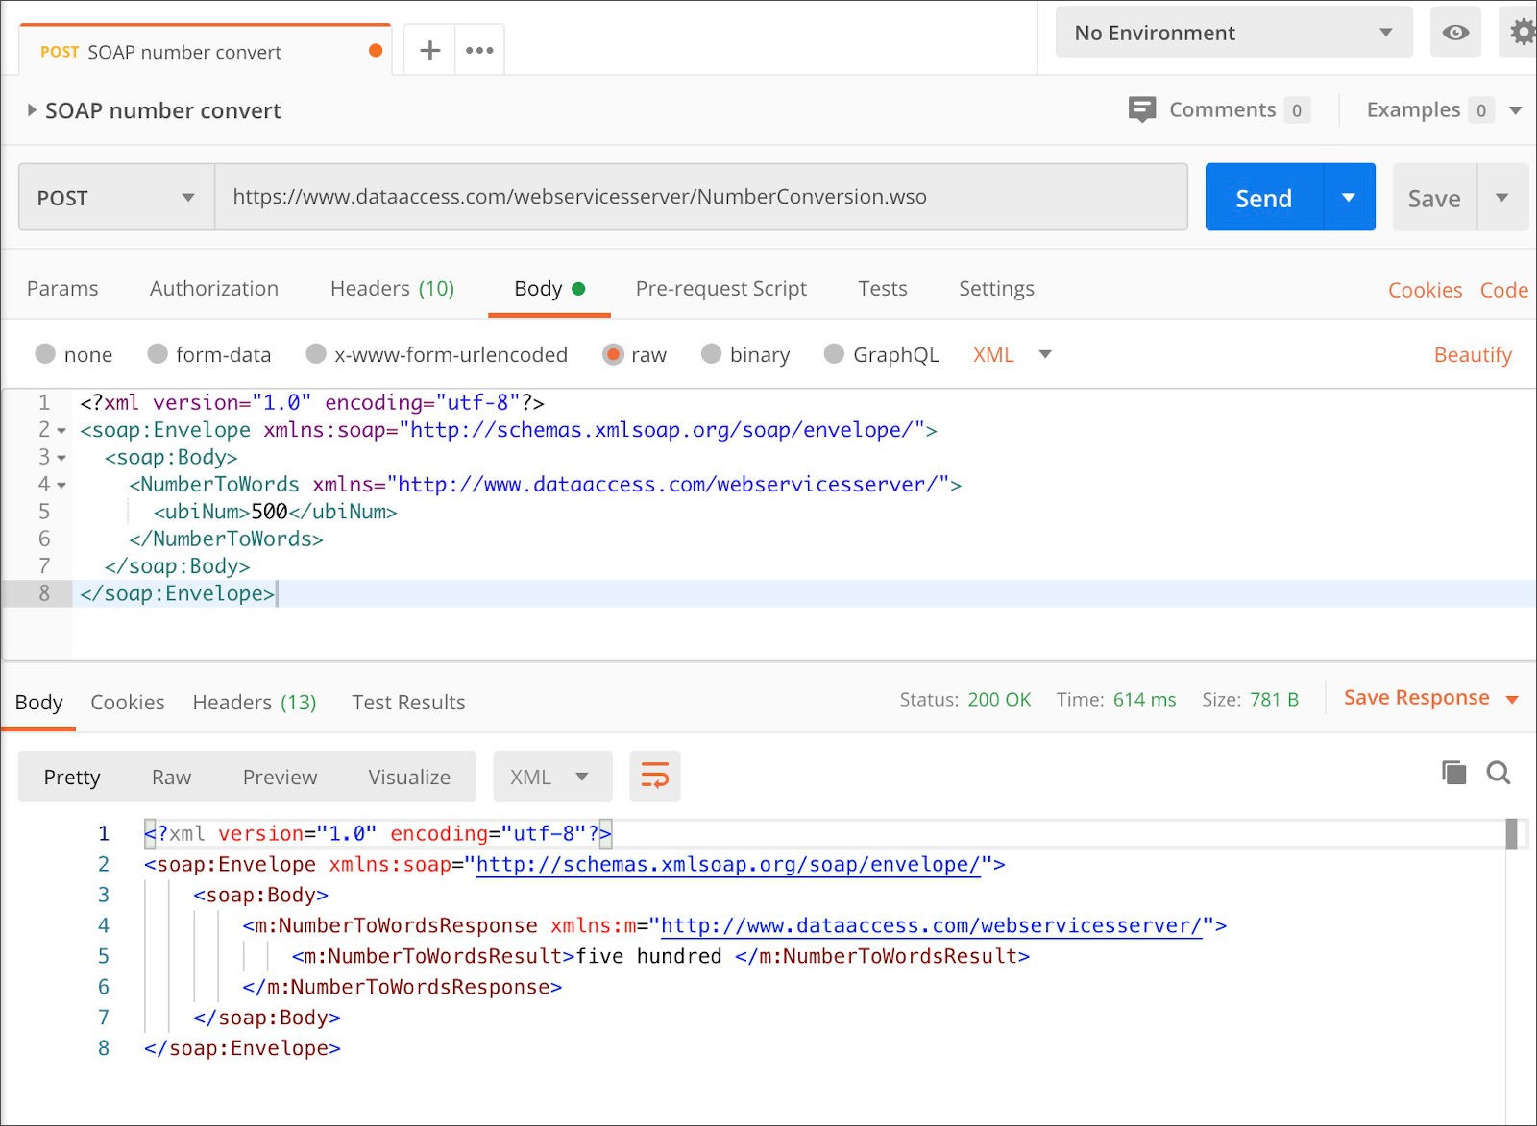Click the 200 OK status text

tap(999, 699)
